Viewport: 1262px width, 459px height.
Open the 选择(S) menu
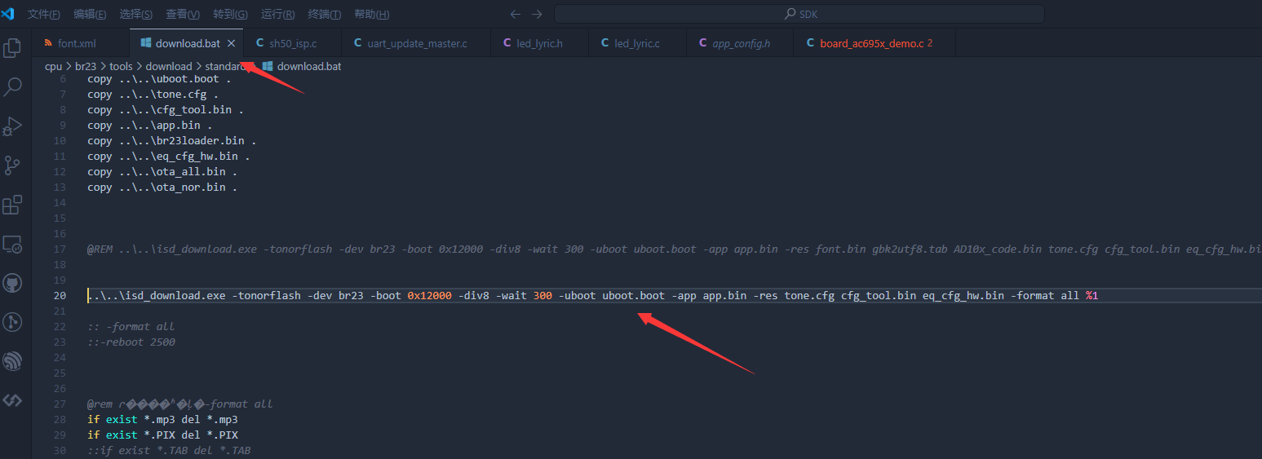pos(135,15)
